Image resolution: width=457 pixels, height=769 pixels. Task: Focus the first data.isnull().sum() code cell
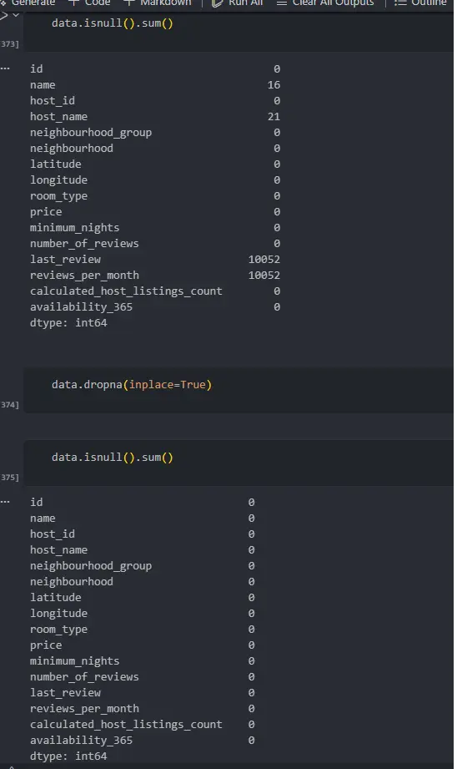pos(238,29)
